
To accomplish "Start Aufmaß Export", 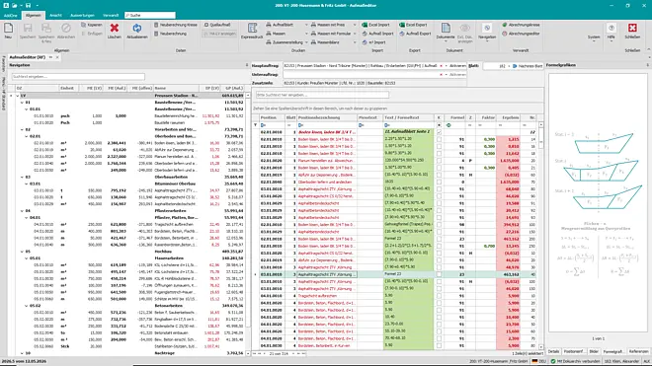I will (415, 34).
